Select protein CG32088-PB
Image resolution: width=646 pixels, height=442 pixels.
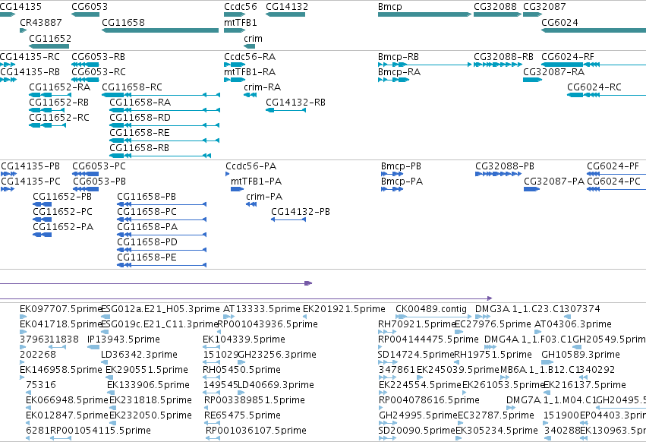click(499, 174)
